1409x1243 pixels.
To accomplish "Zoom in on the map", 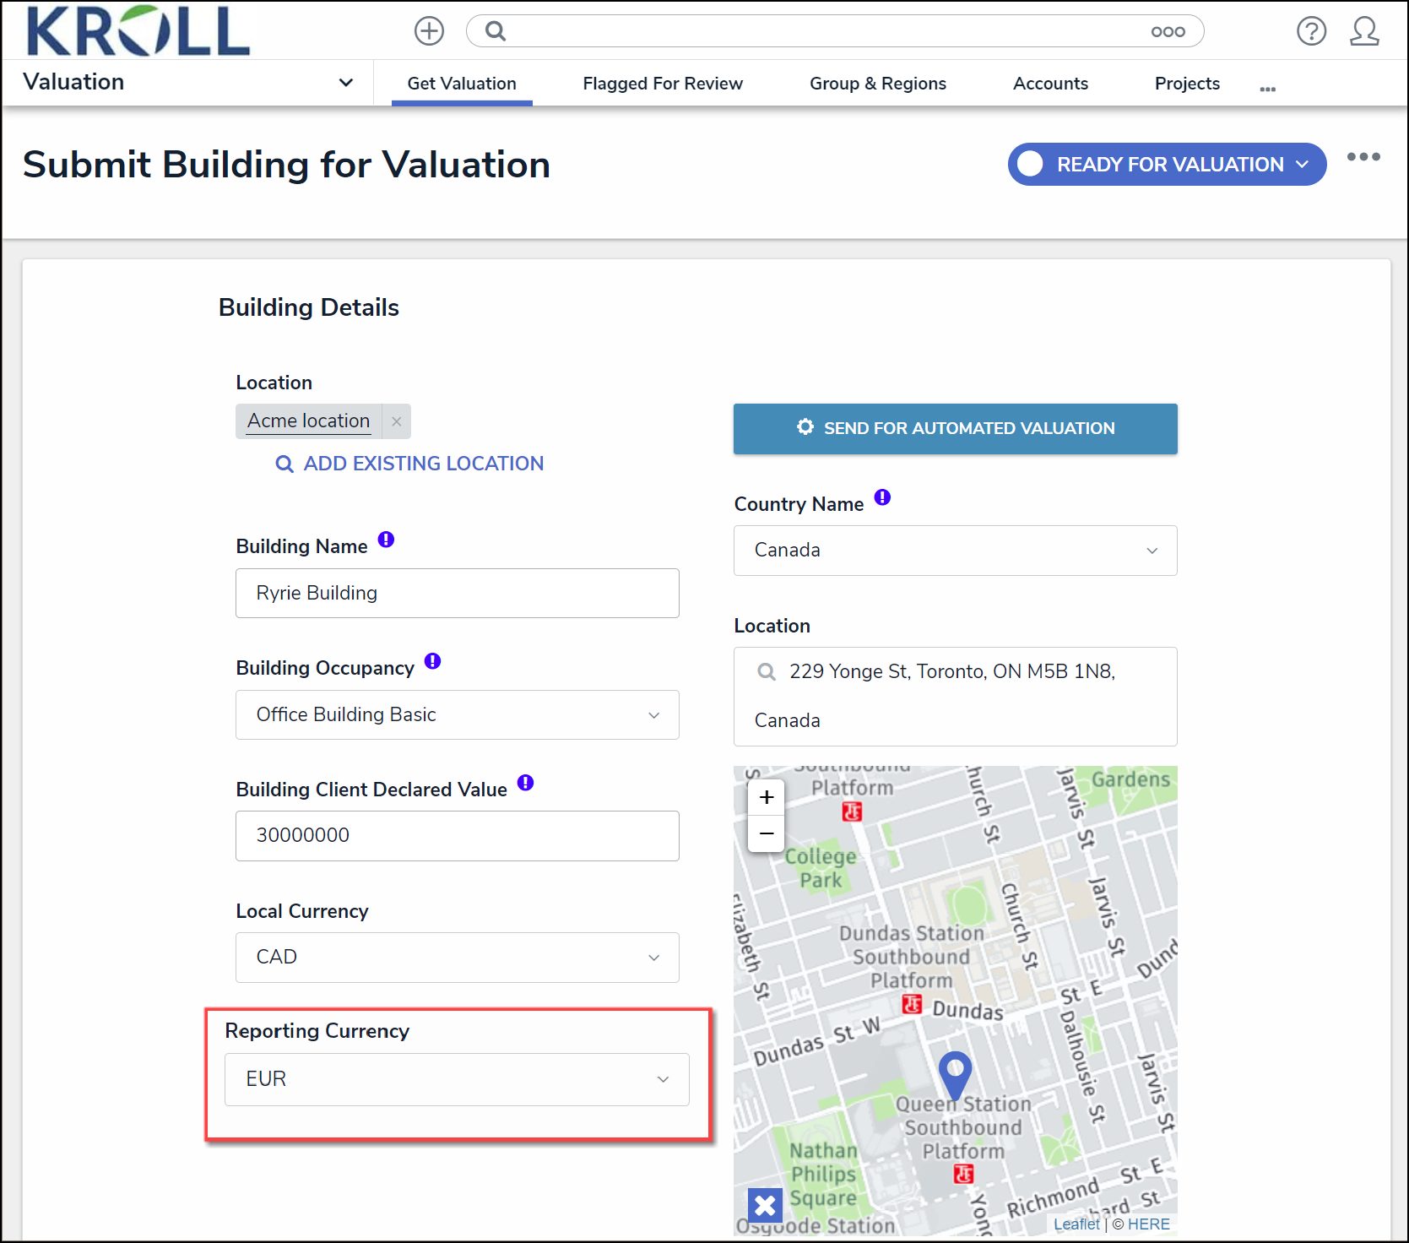I will (x=767, y=797).
